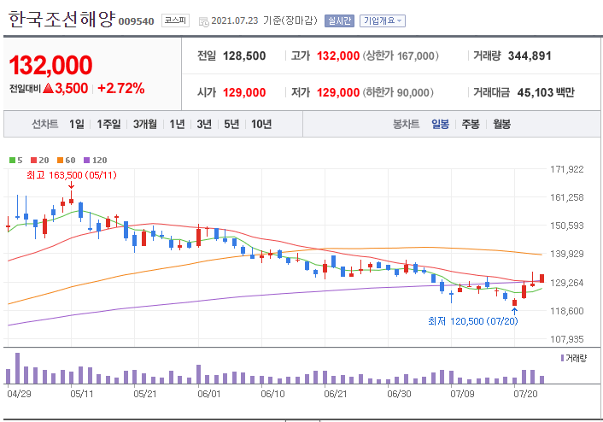Click the 거래대금 45,103 백만 value
This screenshot has height=422, width=603.
(546, 93)
